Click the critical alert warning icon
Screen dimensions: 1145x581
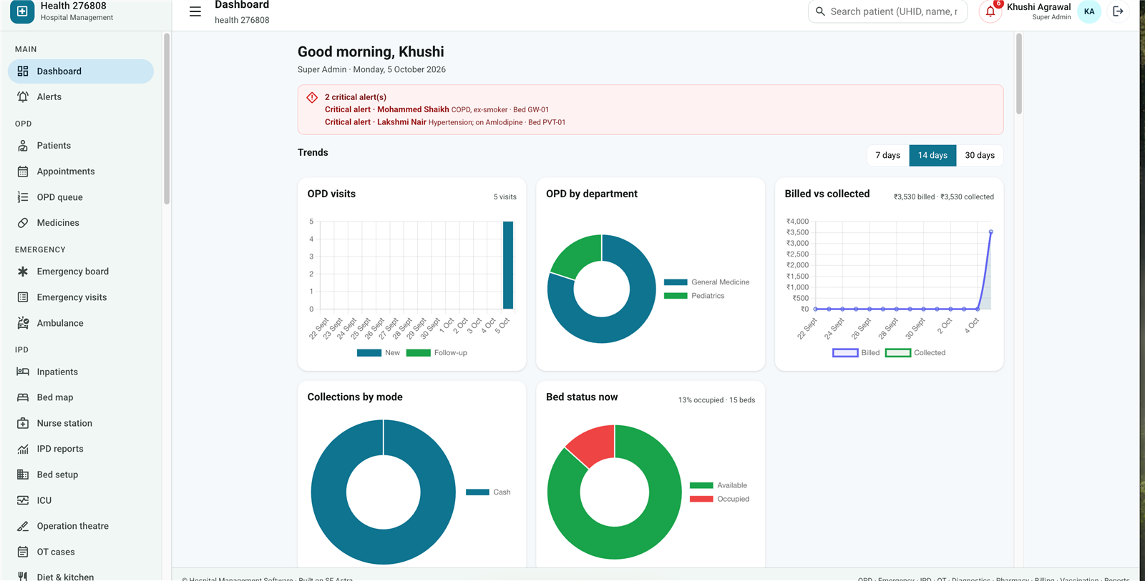point(312,97)
